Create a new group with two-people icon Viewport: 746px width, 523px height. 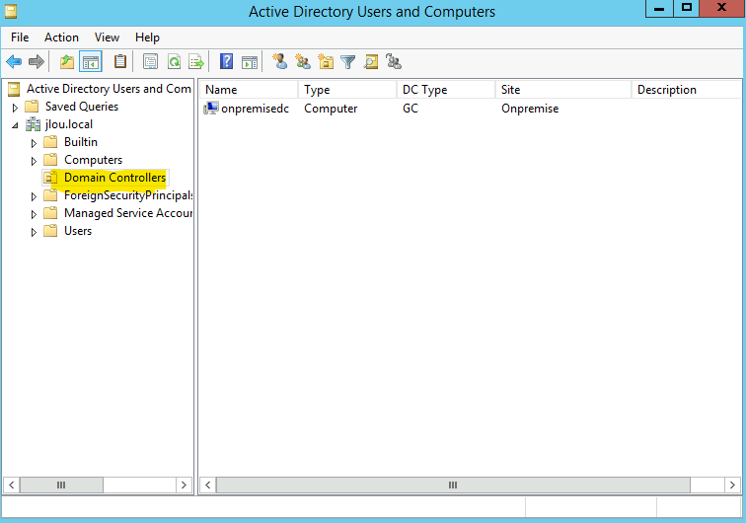click(x=303, y=61)
